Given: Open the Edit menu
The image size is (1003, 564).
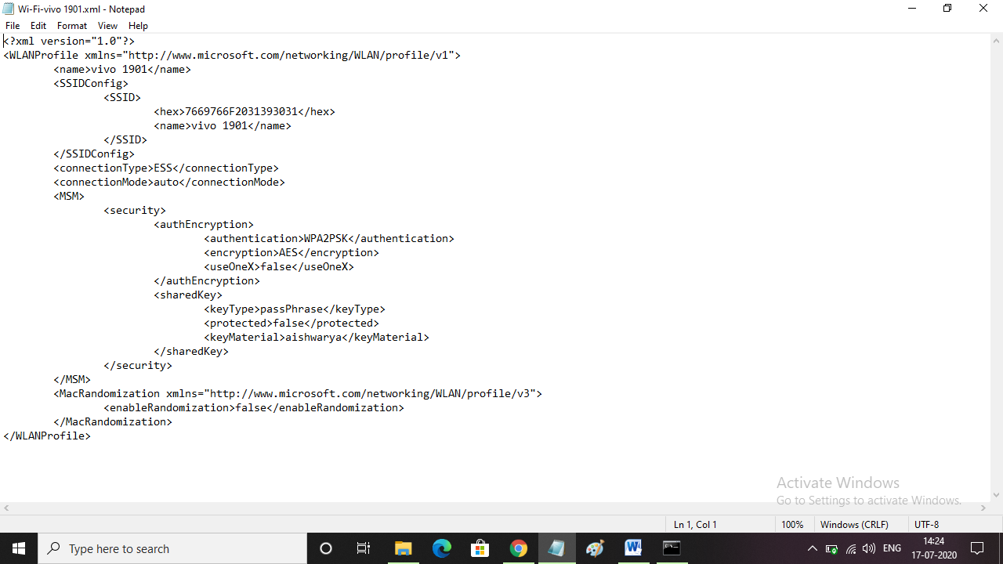Looking at the screenshot, I should 38,26.
